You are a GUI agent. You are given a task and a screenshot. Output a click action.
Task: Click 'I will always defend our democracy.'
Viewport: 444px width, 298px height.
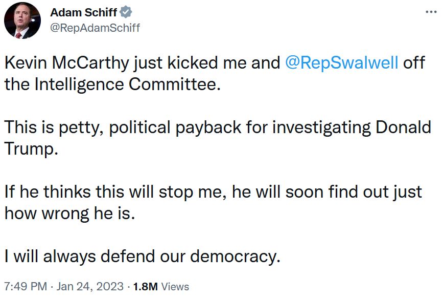click(143, 257)
